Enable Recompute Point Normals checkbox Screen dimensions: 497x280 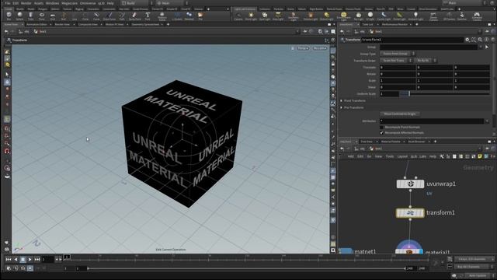pyautogui.click(x=381, y=128)
